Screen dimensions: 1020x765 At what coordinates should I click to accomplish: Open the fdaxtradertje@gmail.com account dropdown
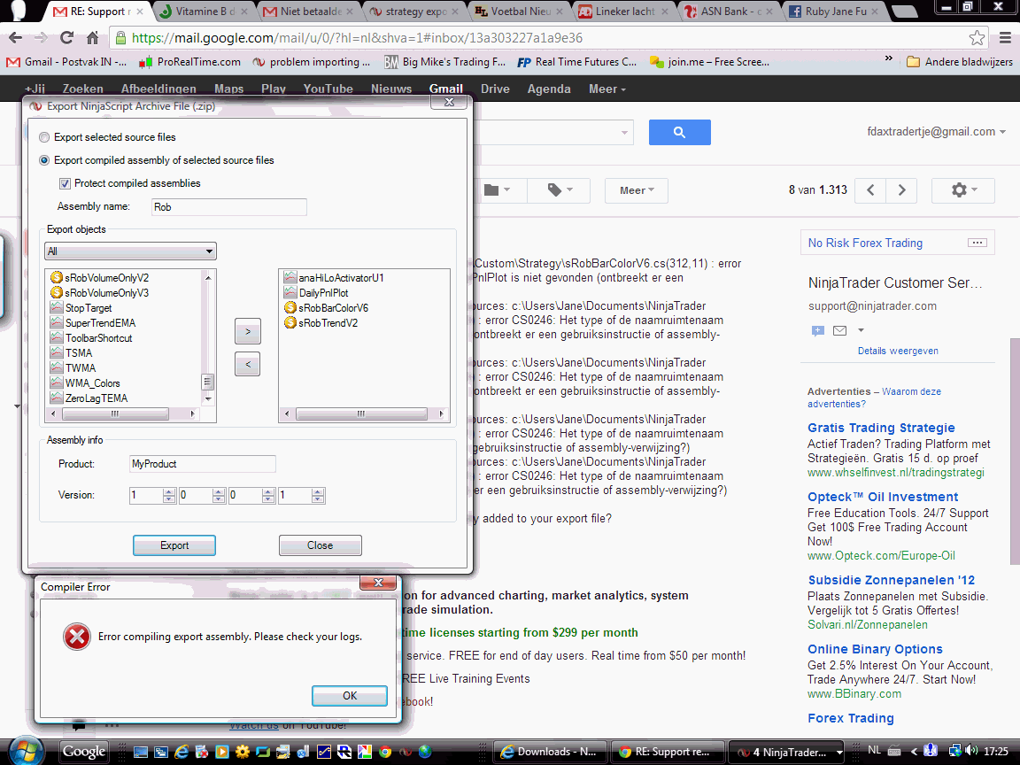click(x=936, y=131)
